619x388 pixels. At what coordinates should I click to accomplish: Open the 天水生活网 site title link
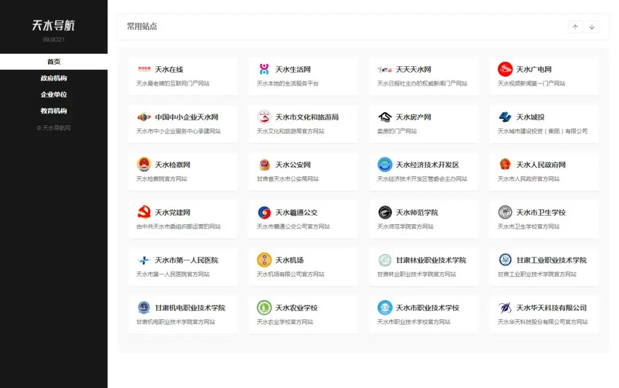(293, 69)
